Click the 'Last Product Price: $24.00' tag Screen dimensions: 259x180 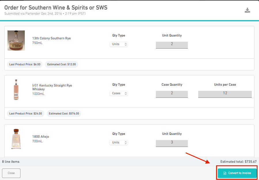click(26, 113)
